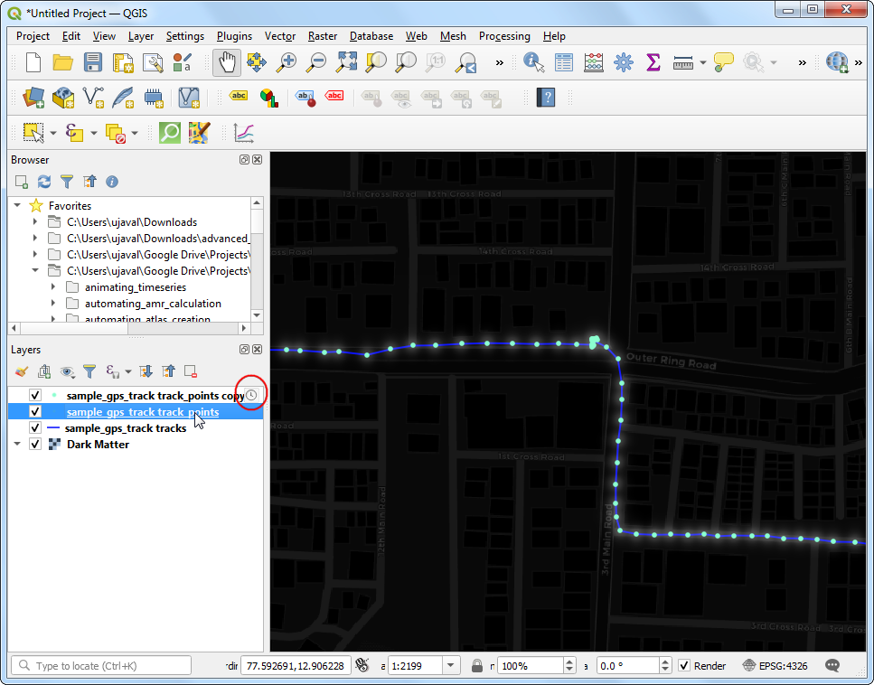
Task: Open the Plugins menu
Action: pos(234,36)
